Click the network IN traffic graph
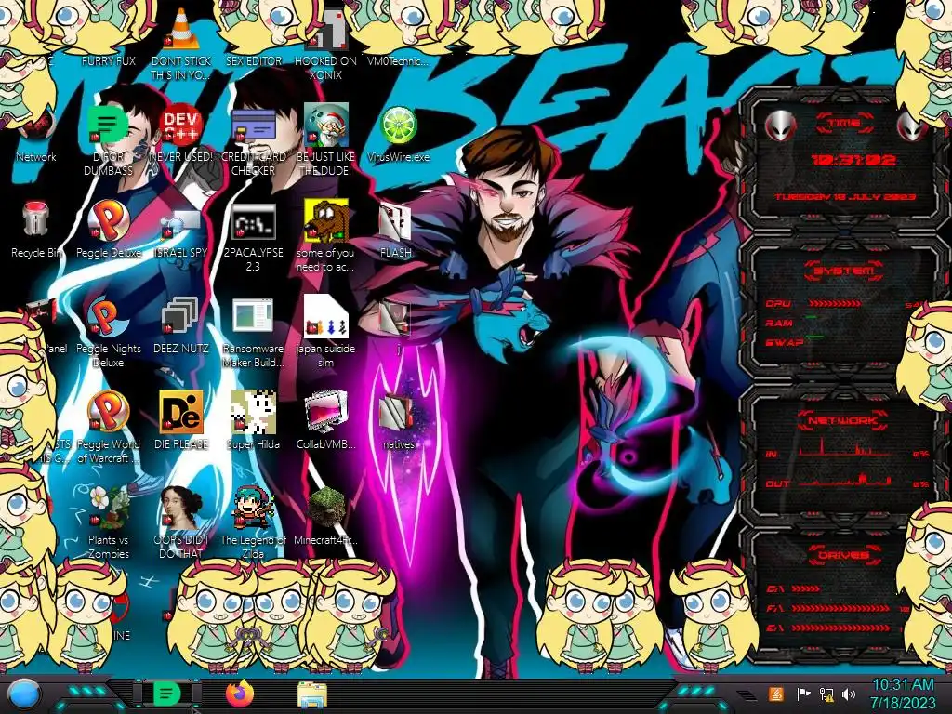This screenshot has width=952, height=714. click(845, 447)
